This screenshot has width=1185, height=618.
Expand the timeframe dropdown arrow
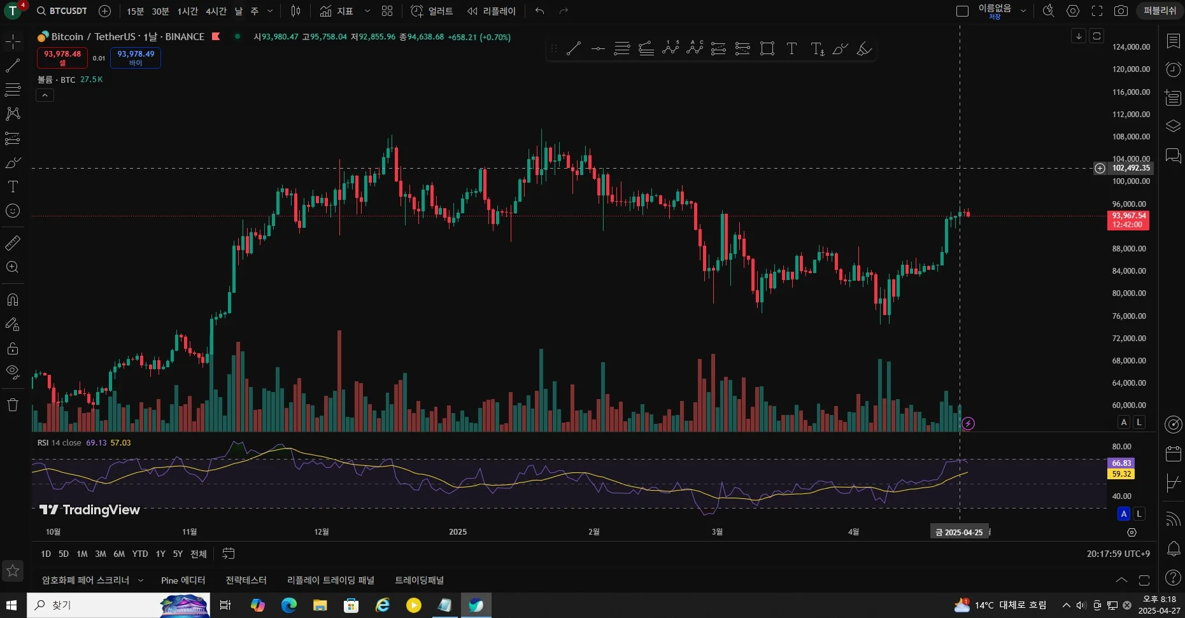(x=270, y=11)
